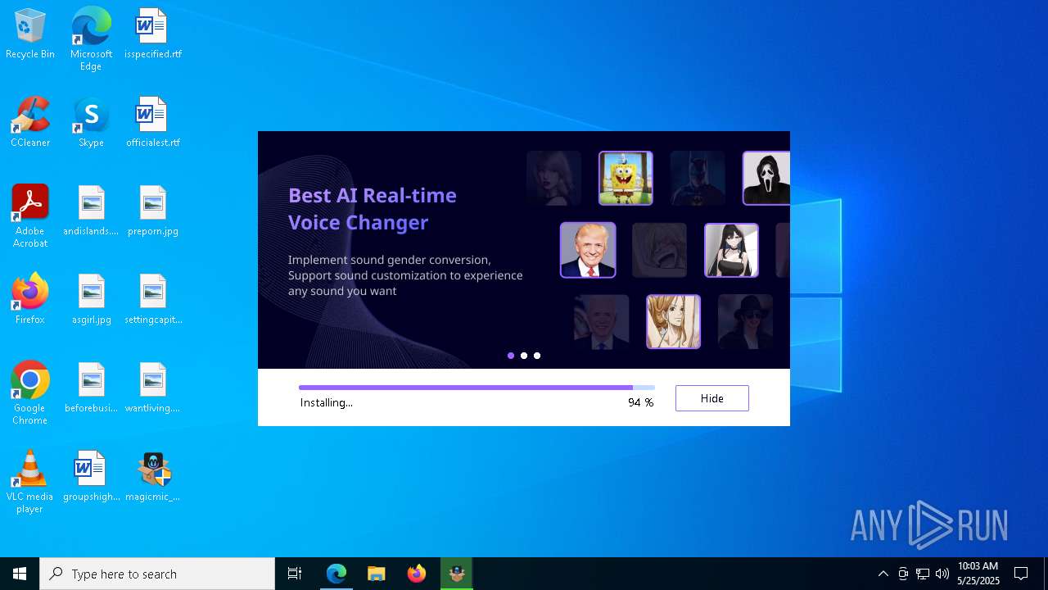Image resolution: width=1048 pixels, height=590 pixels.
Task: Click the installation progress bar
Action: click(x=477, y=388)
